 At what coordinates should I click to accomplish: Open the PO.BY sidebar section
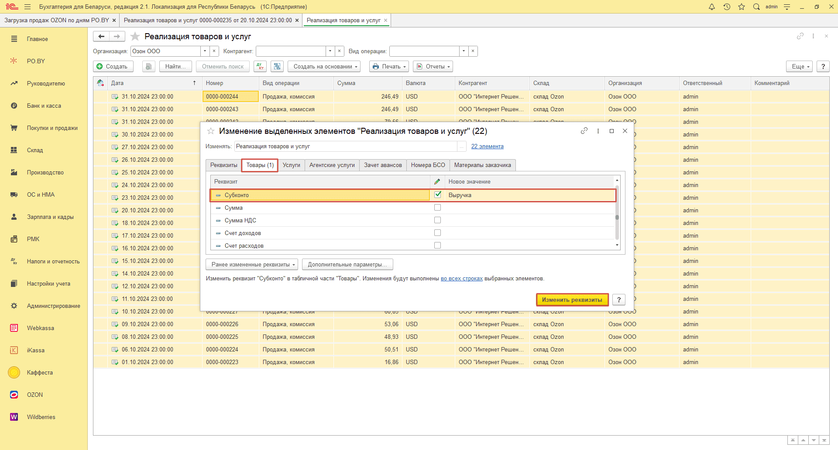[x=36, y=61]
